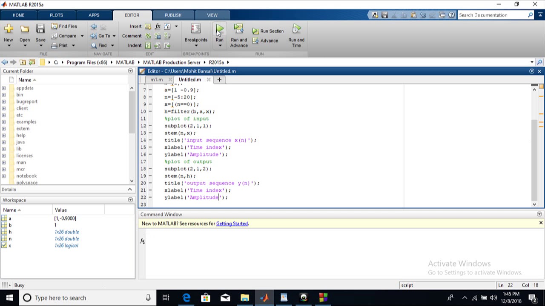Click the uncomment icon in the Comment row

(158, 36)
